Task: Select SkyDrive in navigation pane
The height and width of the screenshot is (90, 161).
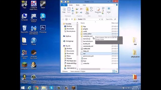Action: point(68,36)
